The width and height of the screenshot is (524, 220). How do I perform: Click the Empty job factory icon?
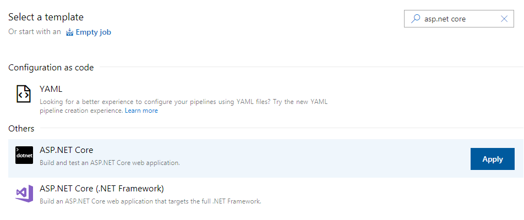click(69, 32)
